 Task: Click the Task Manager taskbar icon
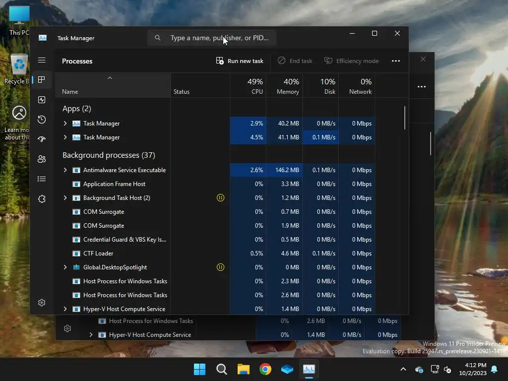tap(309, 369)
